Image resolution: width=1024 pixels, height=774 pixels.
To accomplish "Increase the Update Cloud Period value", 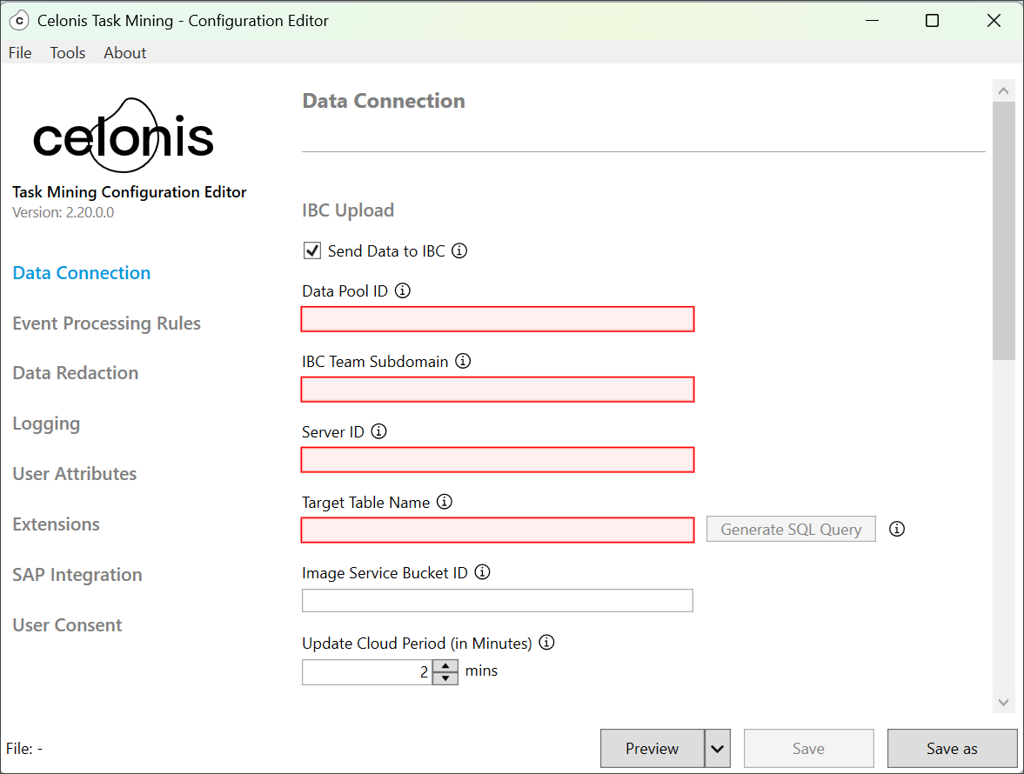I will click(x=445, y=666).
